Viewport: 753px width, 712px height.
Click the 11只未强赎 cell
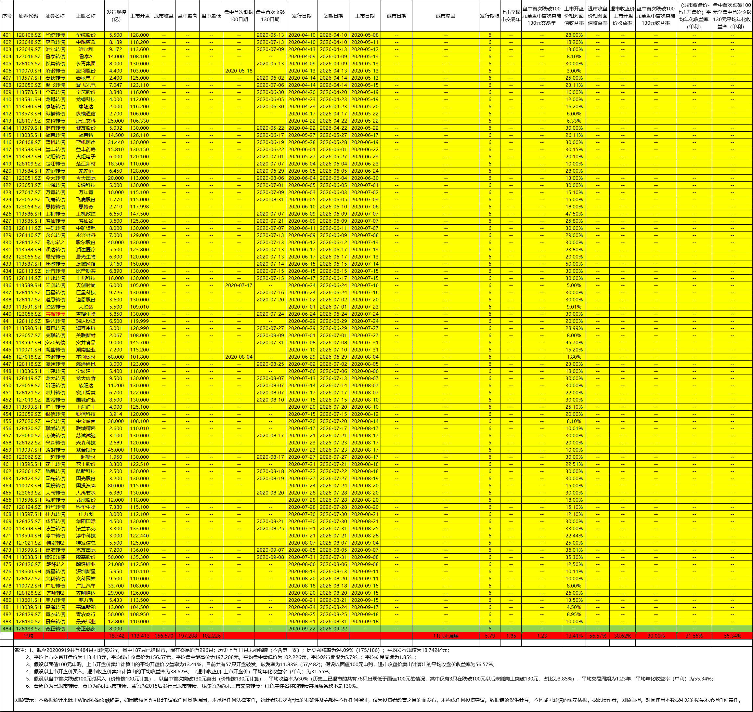click(445, 636)
